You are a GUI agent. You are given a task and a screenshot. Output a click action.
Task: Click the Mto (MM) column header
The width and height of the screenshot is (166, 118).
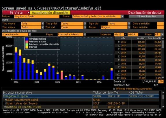click(x=139, y=38)
